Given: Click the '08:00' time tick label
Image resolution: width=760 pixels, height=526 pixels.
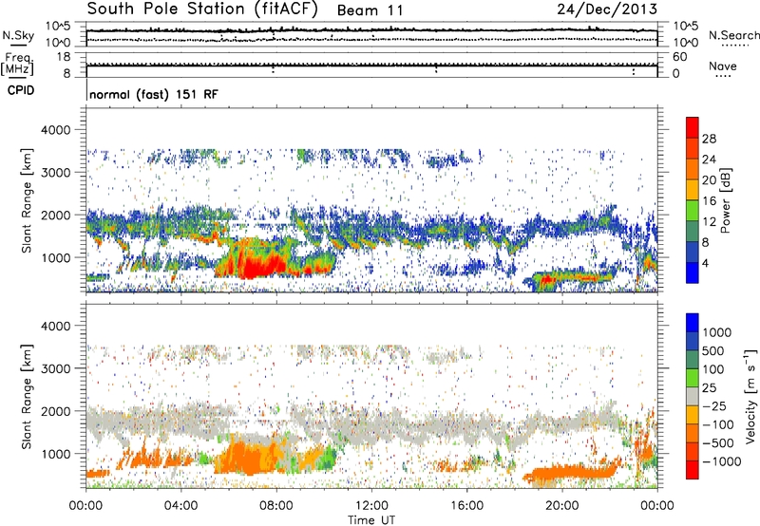Looking at the screenshot, I should [x=276, y=506].
